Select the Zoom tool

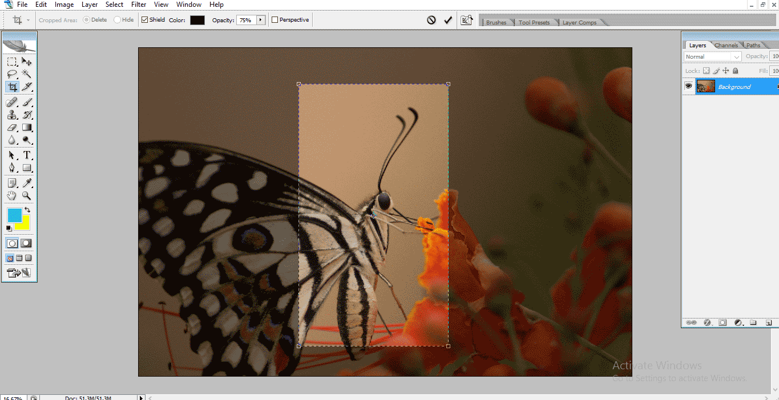pyautogui.click(x=27, y=196)
